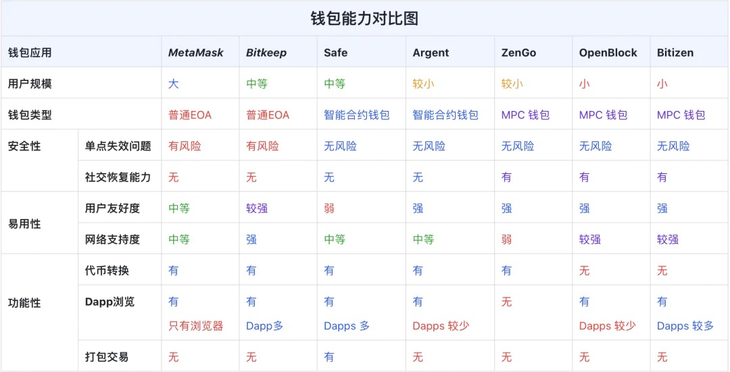Viewport: 730px width, 372px height.
Task: Click the OpenBlock column header
Action: (608, 53)
